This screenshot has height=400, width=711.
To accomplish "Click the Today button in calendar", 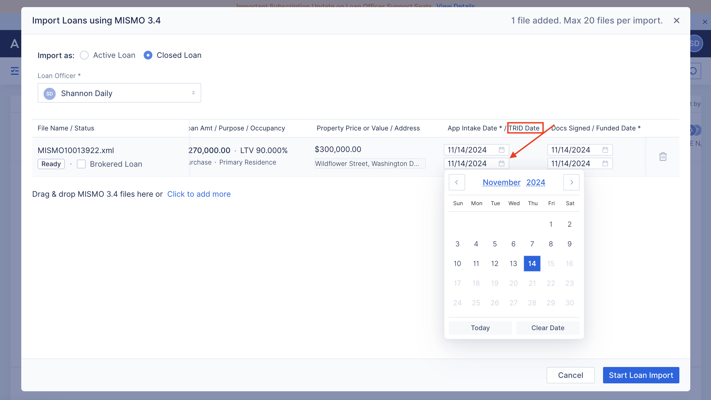I will (x=480, y=328).
